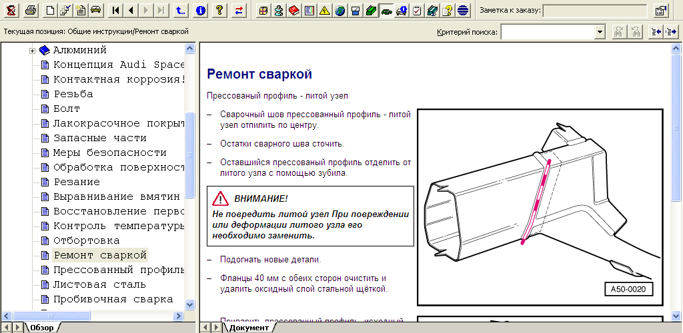Click the globe icon in the toolbar
683x333 pixels.
tap(340, 10)
